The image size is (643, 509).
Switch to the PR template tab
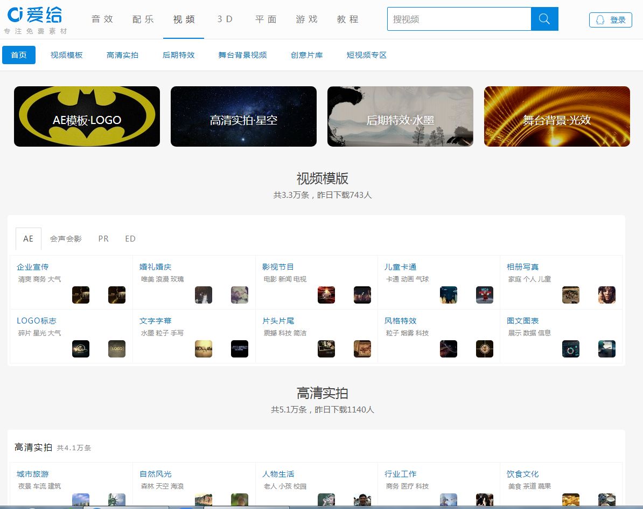point(103,239)
